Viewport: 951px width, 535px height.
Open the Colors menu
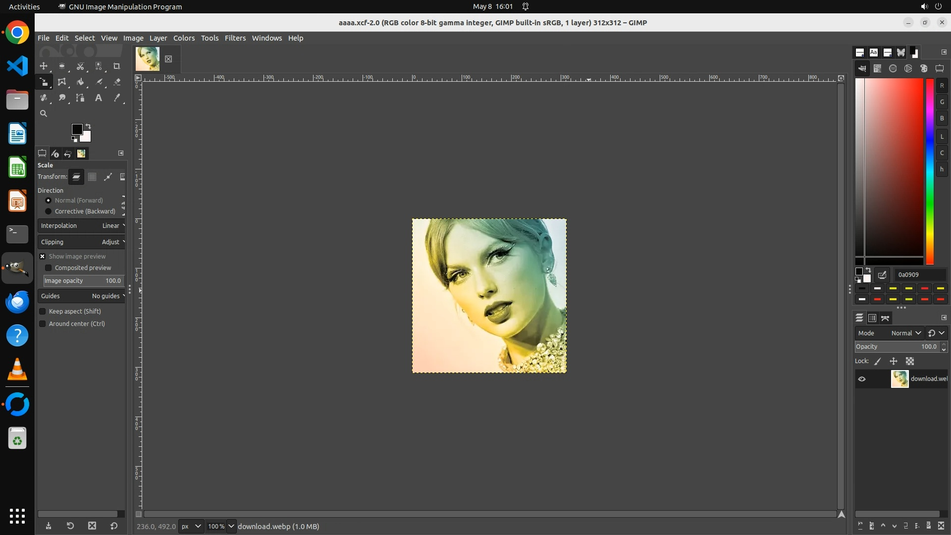[x=184, y=38]
